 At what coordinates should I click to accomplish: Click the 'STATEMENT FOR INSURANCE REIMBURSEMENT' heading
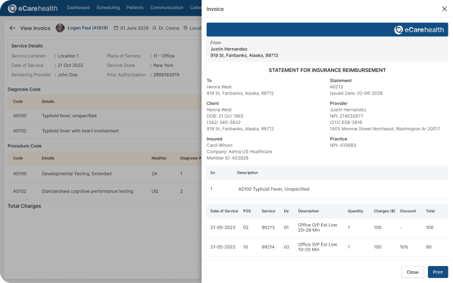pyautogui.click(x=327, y=70)
